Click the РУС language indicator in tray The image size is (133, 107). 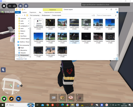coord(119,105)
